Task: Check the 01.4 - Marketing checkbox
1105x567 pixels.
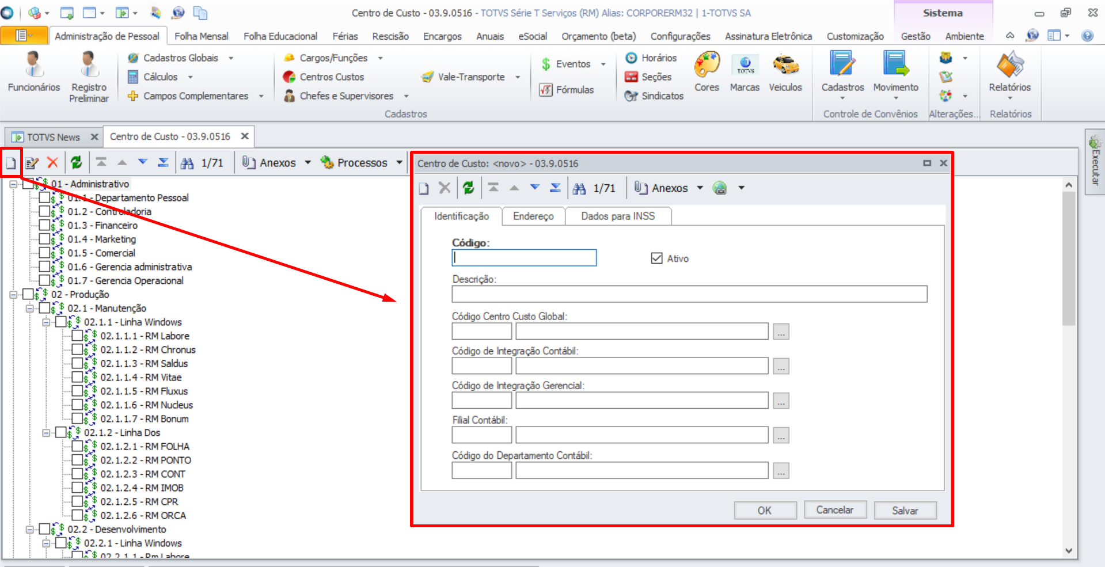Action: click(x=44, y=239)
